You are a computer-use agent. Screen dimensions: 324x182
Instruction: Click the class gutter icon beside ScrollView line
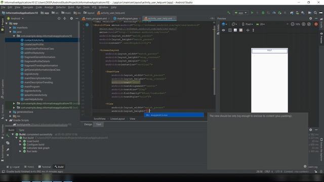[87, 25]
